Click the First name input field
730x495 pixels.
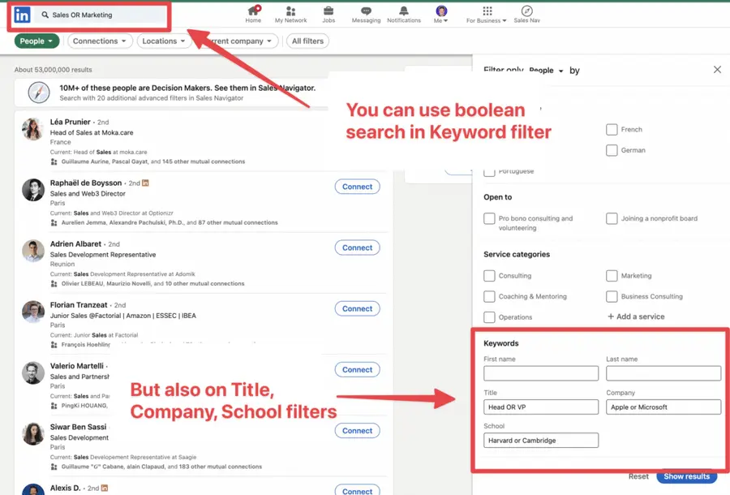[541, 373]
